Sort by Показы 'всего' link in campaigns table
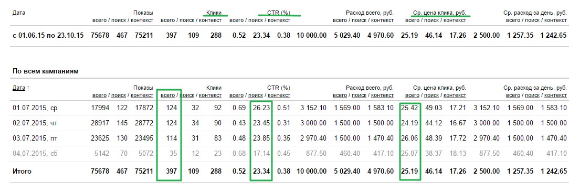Viewport: 569px width, 192px height. (99, 95)
